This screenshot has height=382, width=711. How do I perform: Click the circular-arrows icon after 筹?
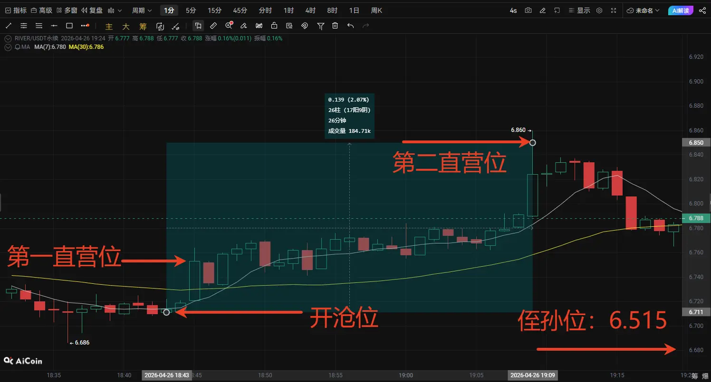coord(160,26)
